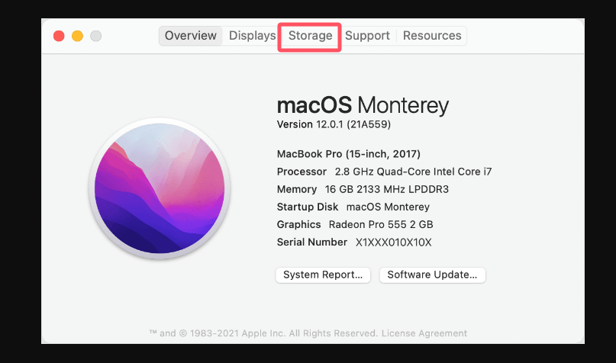Click the Processor label

pos(302,172)
